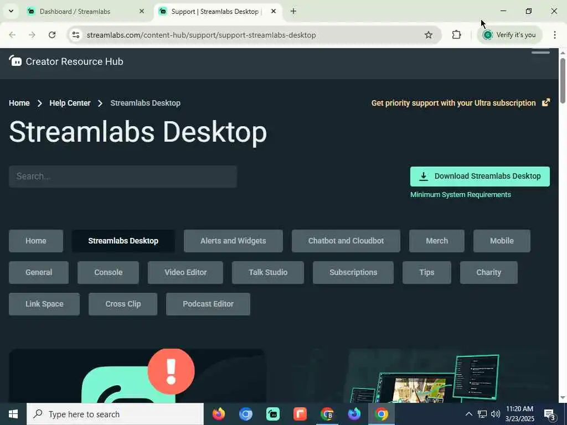Open the red app icon in taskbar
This screenshot has width=567, height=425.
pyautogui.click(x=300, y=414)
